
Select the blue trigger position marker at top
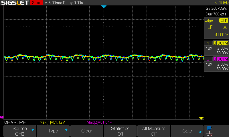point(104,7)
